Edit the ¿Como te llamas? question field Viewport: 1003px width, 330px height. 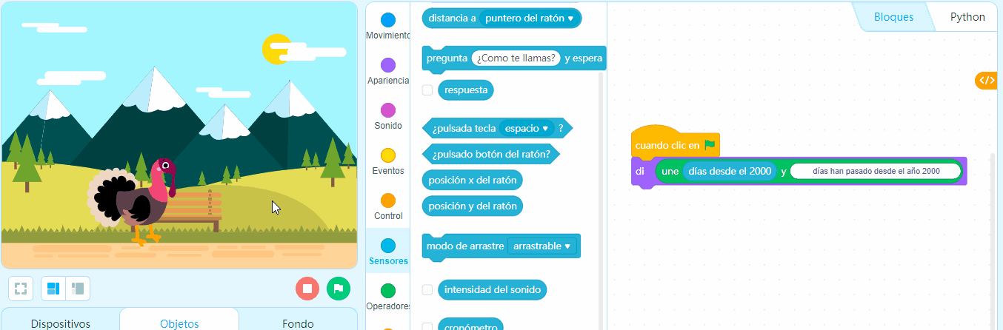pos(516,58)
